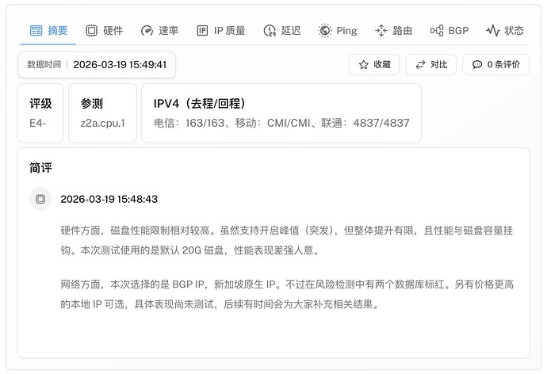Click the chip avatar beside 简评 timestamp
Viewport: 547px width, 374px height.
click(x=40, y=199)
